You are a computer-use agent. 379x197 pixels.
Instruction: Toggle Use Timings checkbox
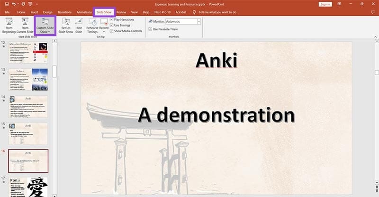pos(111,25)
